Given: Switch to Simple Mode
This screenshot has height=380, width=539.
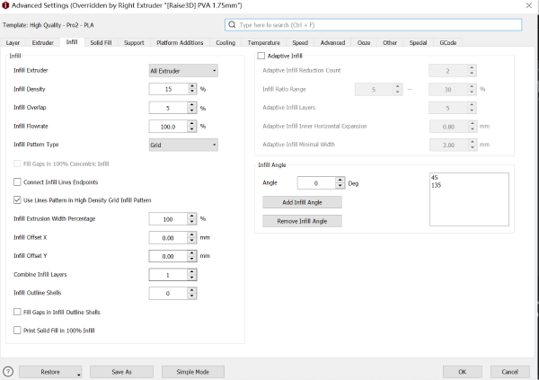Looking at the screenshot, I should click(x=192, y=371).
